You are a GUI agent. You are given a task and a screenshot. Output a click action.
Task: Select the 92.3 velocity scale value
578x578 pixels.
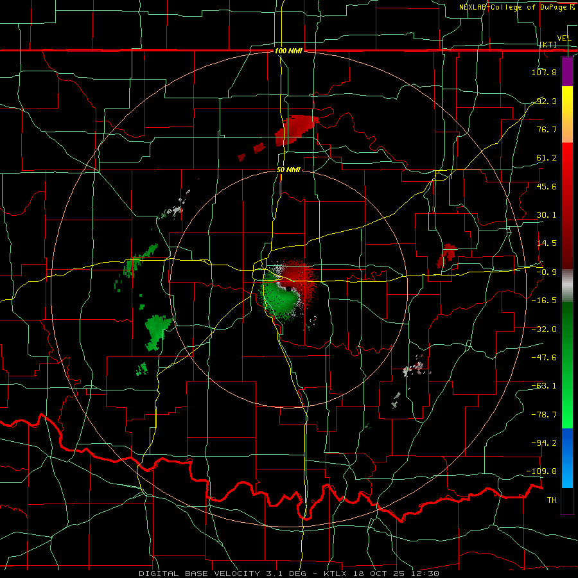(x=547, y=101)
